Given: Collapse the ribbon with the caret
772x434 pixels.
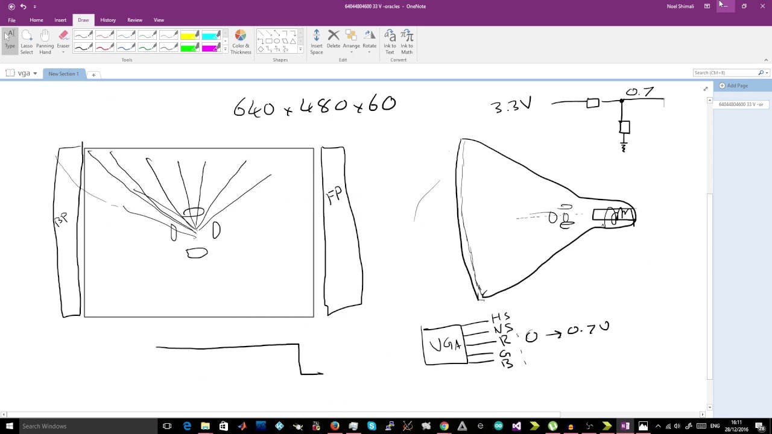Looking at the screenshot, I should pos(766,60).
